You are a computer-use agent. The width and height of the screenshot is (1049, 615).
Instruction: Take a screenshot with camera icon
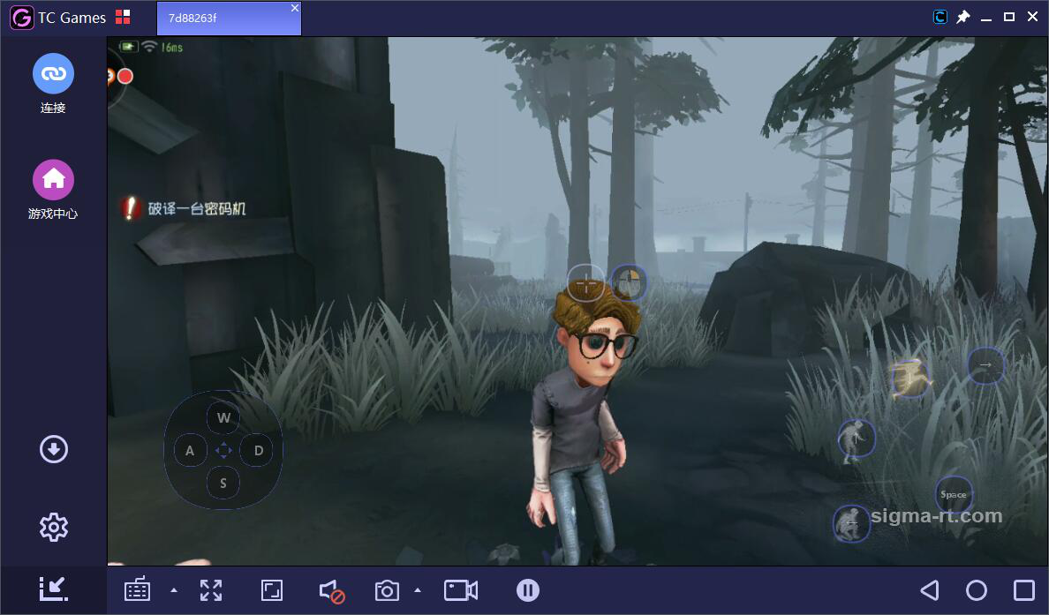click(387, 590)
